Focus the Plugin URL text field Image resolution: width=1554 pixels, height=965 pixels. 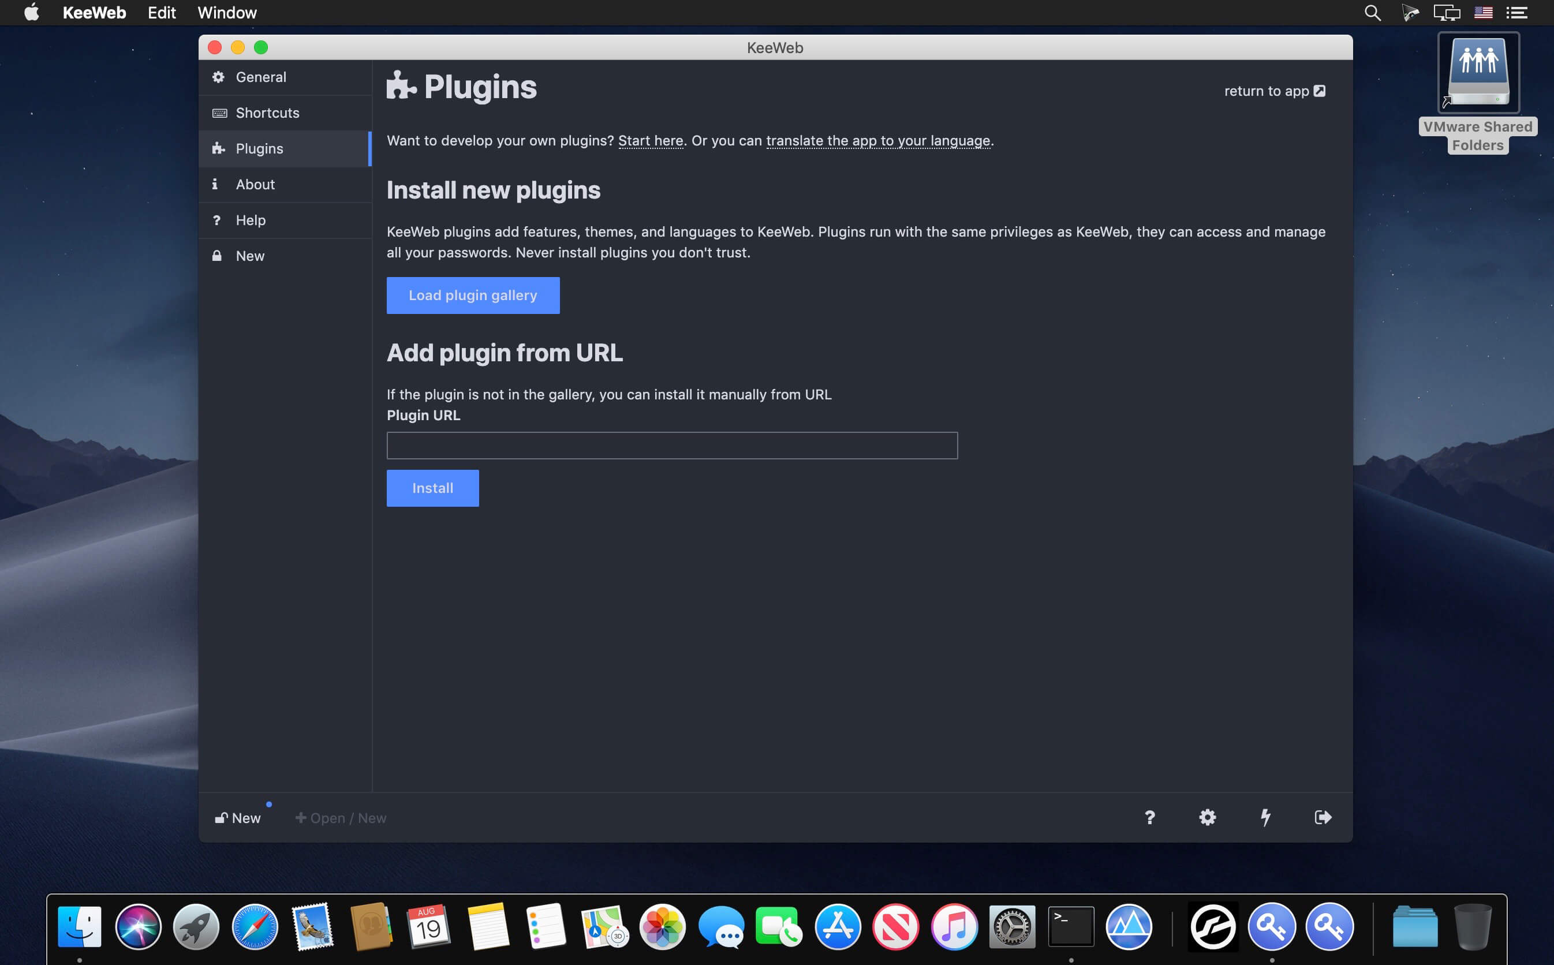tap(672, 446)
